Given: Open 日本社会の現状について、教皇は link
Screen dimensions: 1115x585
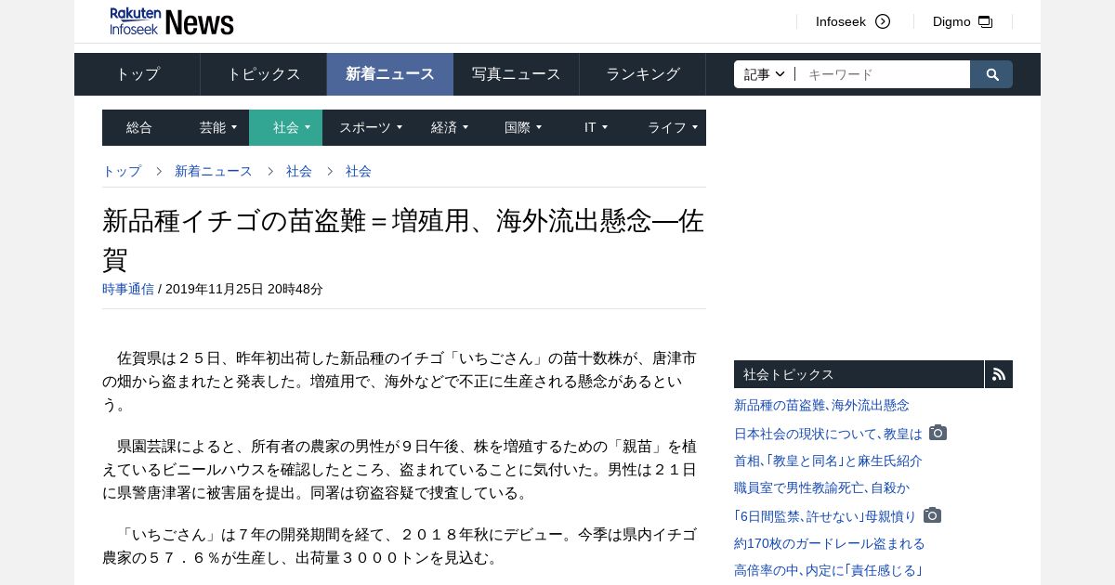Looking at the screenshot, I should tap(828, 434).
